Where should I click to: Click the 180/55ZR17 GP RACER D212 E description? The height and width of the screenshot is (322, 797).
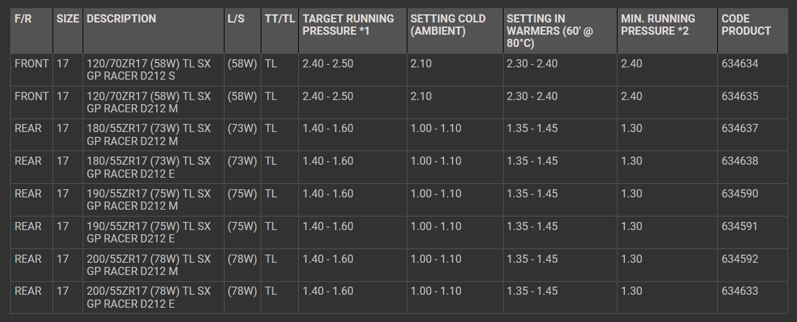point(149,167)
